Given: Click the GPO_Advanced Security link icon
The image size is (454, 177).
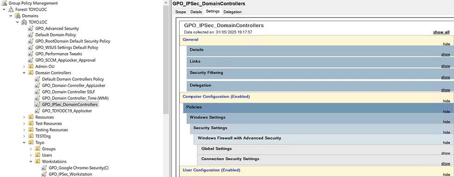Looking at the screenshot, I should point(31,29).
